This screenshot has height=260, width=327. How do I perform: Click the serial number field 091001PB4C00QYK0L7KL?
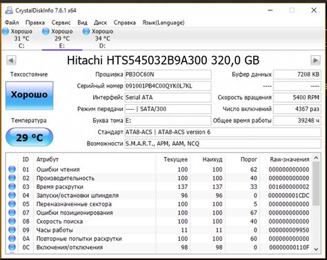coord(168,86)
